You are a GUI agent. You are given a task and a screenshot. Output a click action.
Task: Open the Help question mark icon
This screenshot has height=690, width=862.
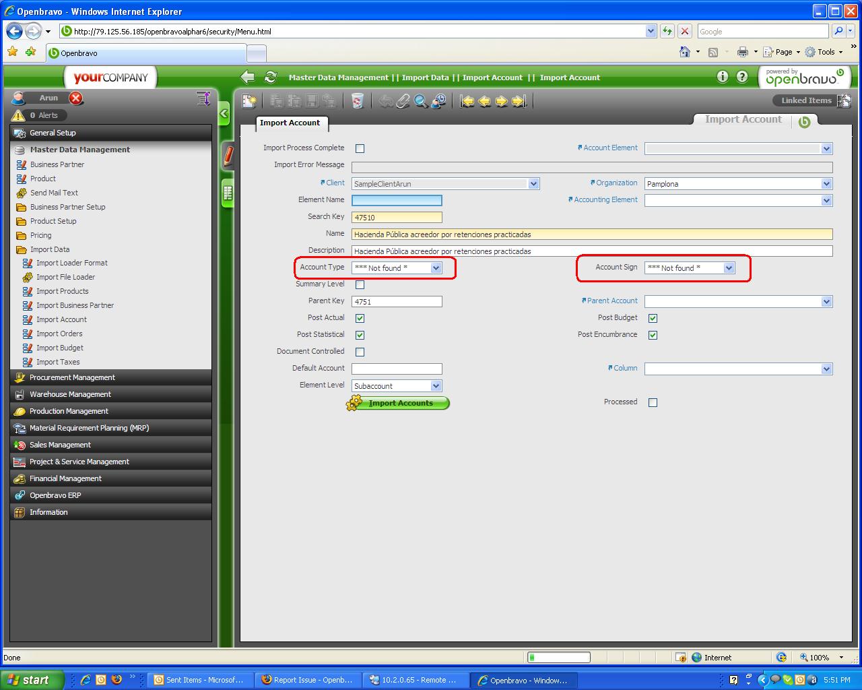point(742,77)
